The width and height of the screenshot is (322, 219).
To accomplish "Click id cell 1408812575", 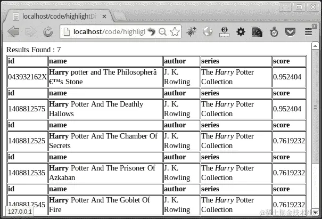I will (x=28, y=109).
